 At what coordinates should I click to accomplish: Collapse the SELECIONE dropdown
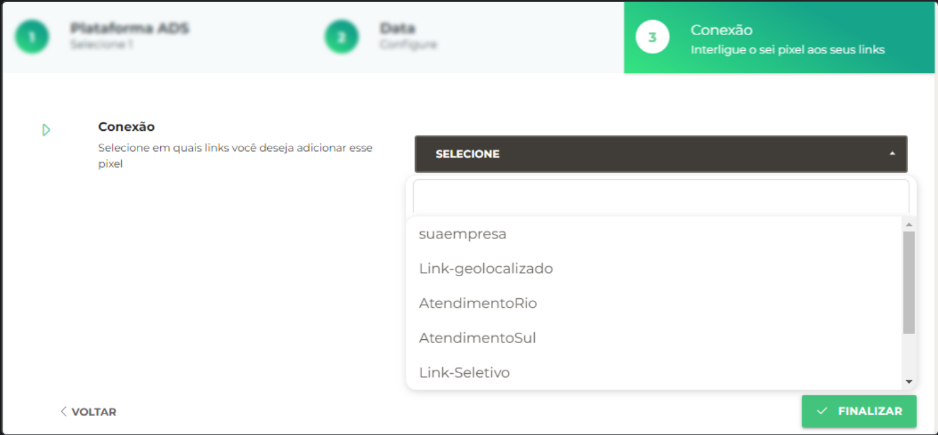[661, 154]
